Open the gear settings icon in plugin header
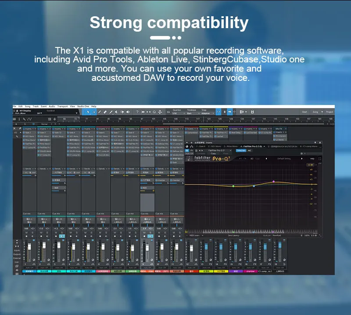 (x=302, y=154)
